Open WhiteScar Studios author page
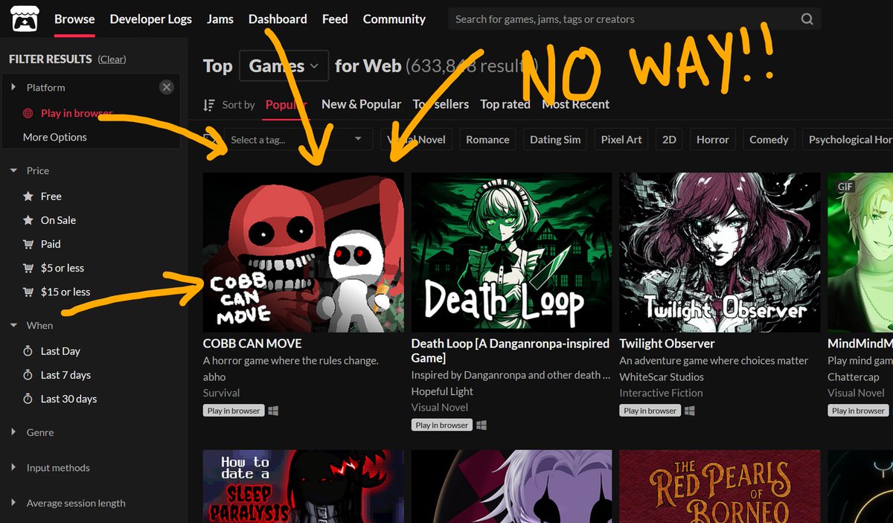The width and height of the screenshot is (893, 523). pyautogui.click(x=662, y=376)
